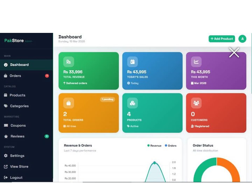
Task: Click the View Store link
Action: click(x=26, y=167)
